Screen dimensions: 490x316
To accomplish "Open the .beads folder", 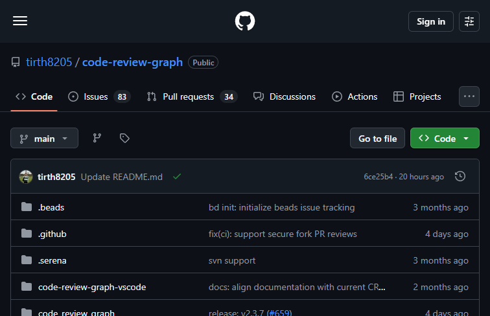I will click(x=51, y=207).
